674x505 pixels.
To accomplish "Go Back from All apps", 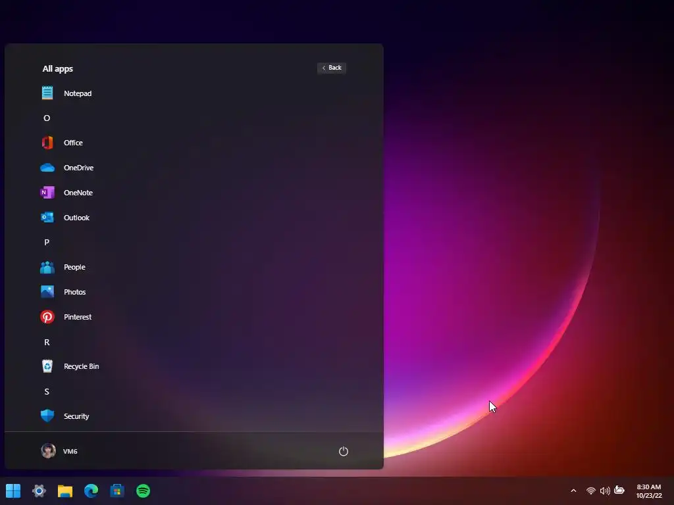I will click(x=332, y=68).
